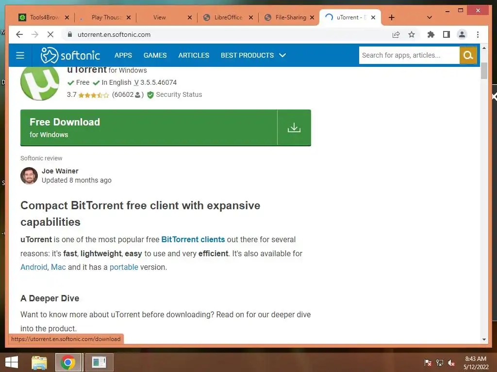Click the user count person icon
The image size is (497, 372).
coord(137,94)
